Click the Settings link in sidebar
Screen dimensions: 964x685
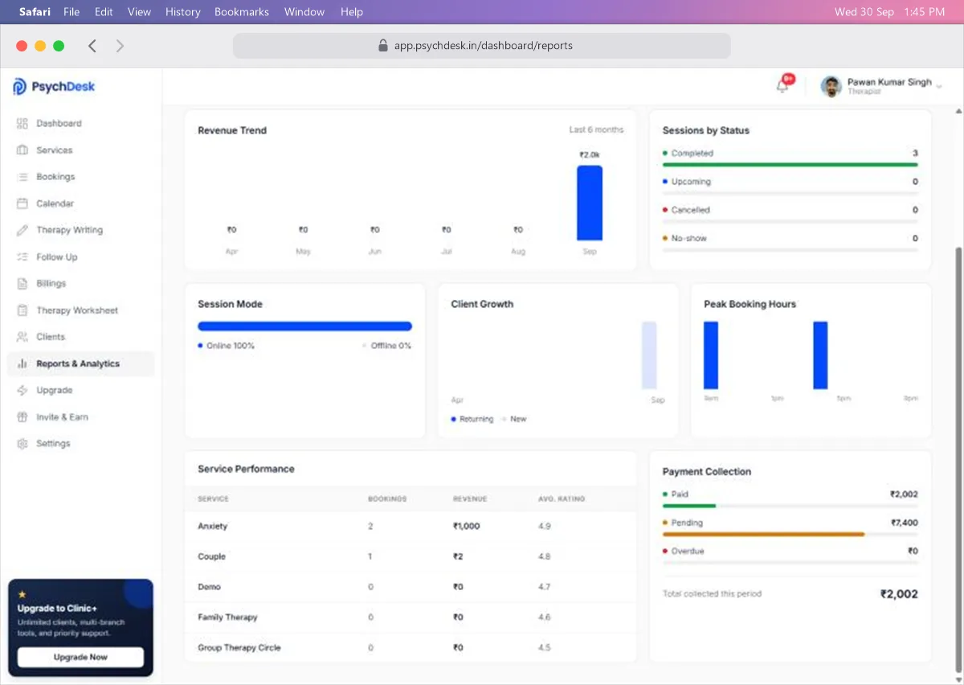[x=53, y=444]
